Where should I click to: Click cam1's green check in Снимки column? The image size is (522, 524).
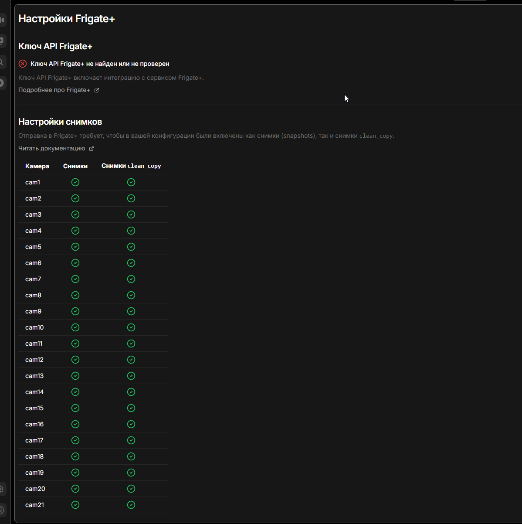click(75, 182)
